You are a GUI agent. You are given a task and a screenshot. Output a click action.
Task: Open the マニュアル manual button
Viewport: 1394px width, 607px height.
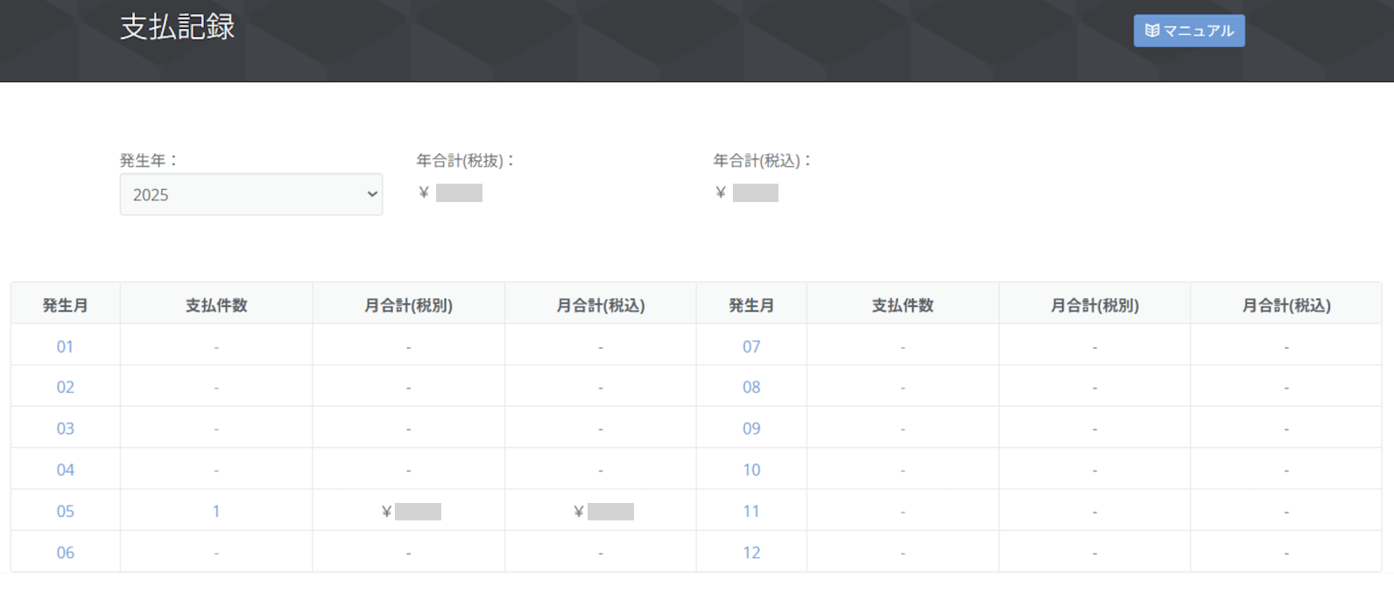1189,31
